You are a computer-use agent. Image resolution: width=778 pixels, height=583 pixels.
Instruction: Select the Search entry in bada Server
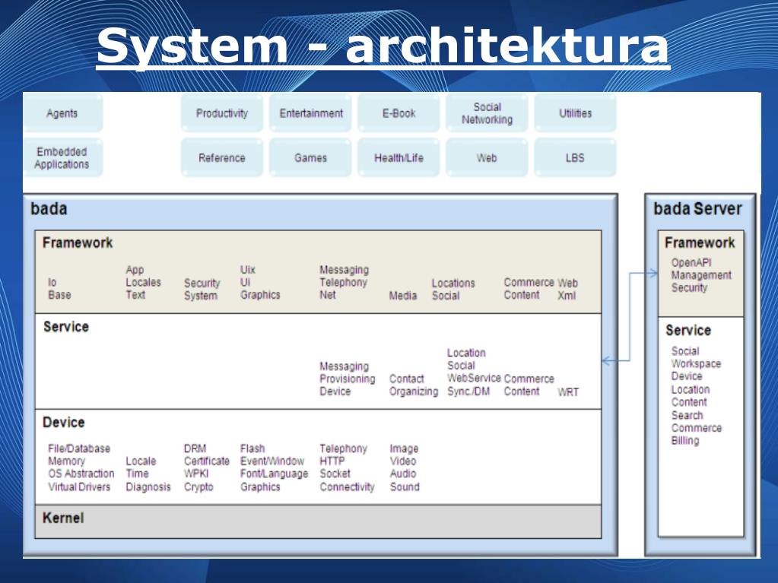[687, 416]
